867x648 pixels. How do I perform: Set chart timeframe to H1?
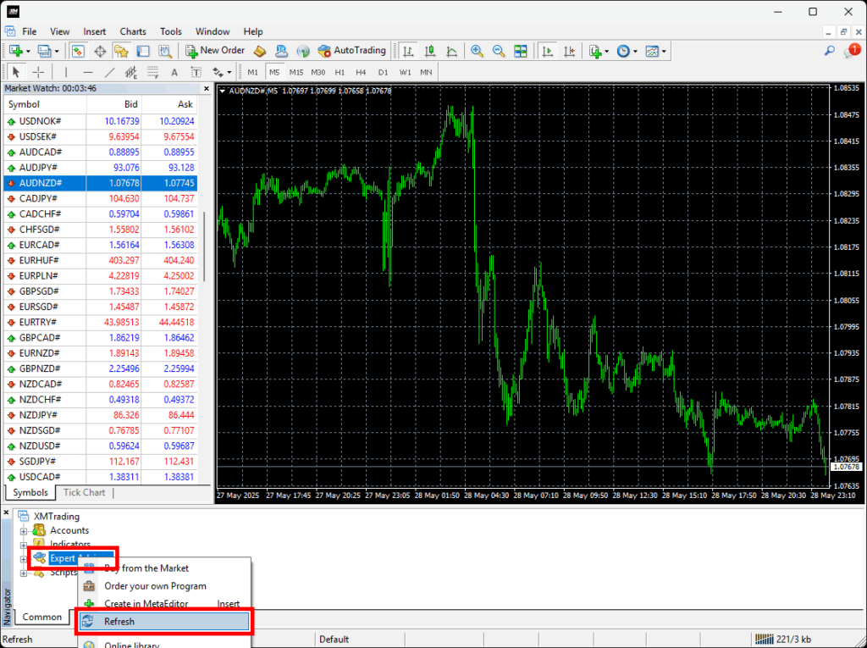340,72
